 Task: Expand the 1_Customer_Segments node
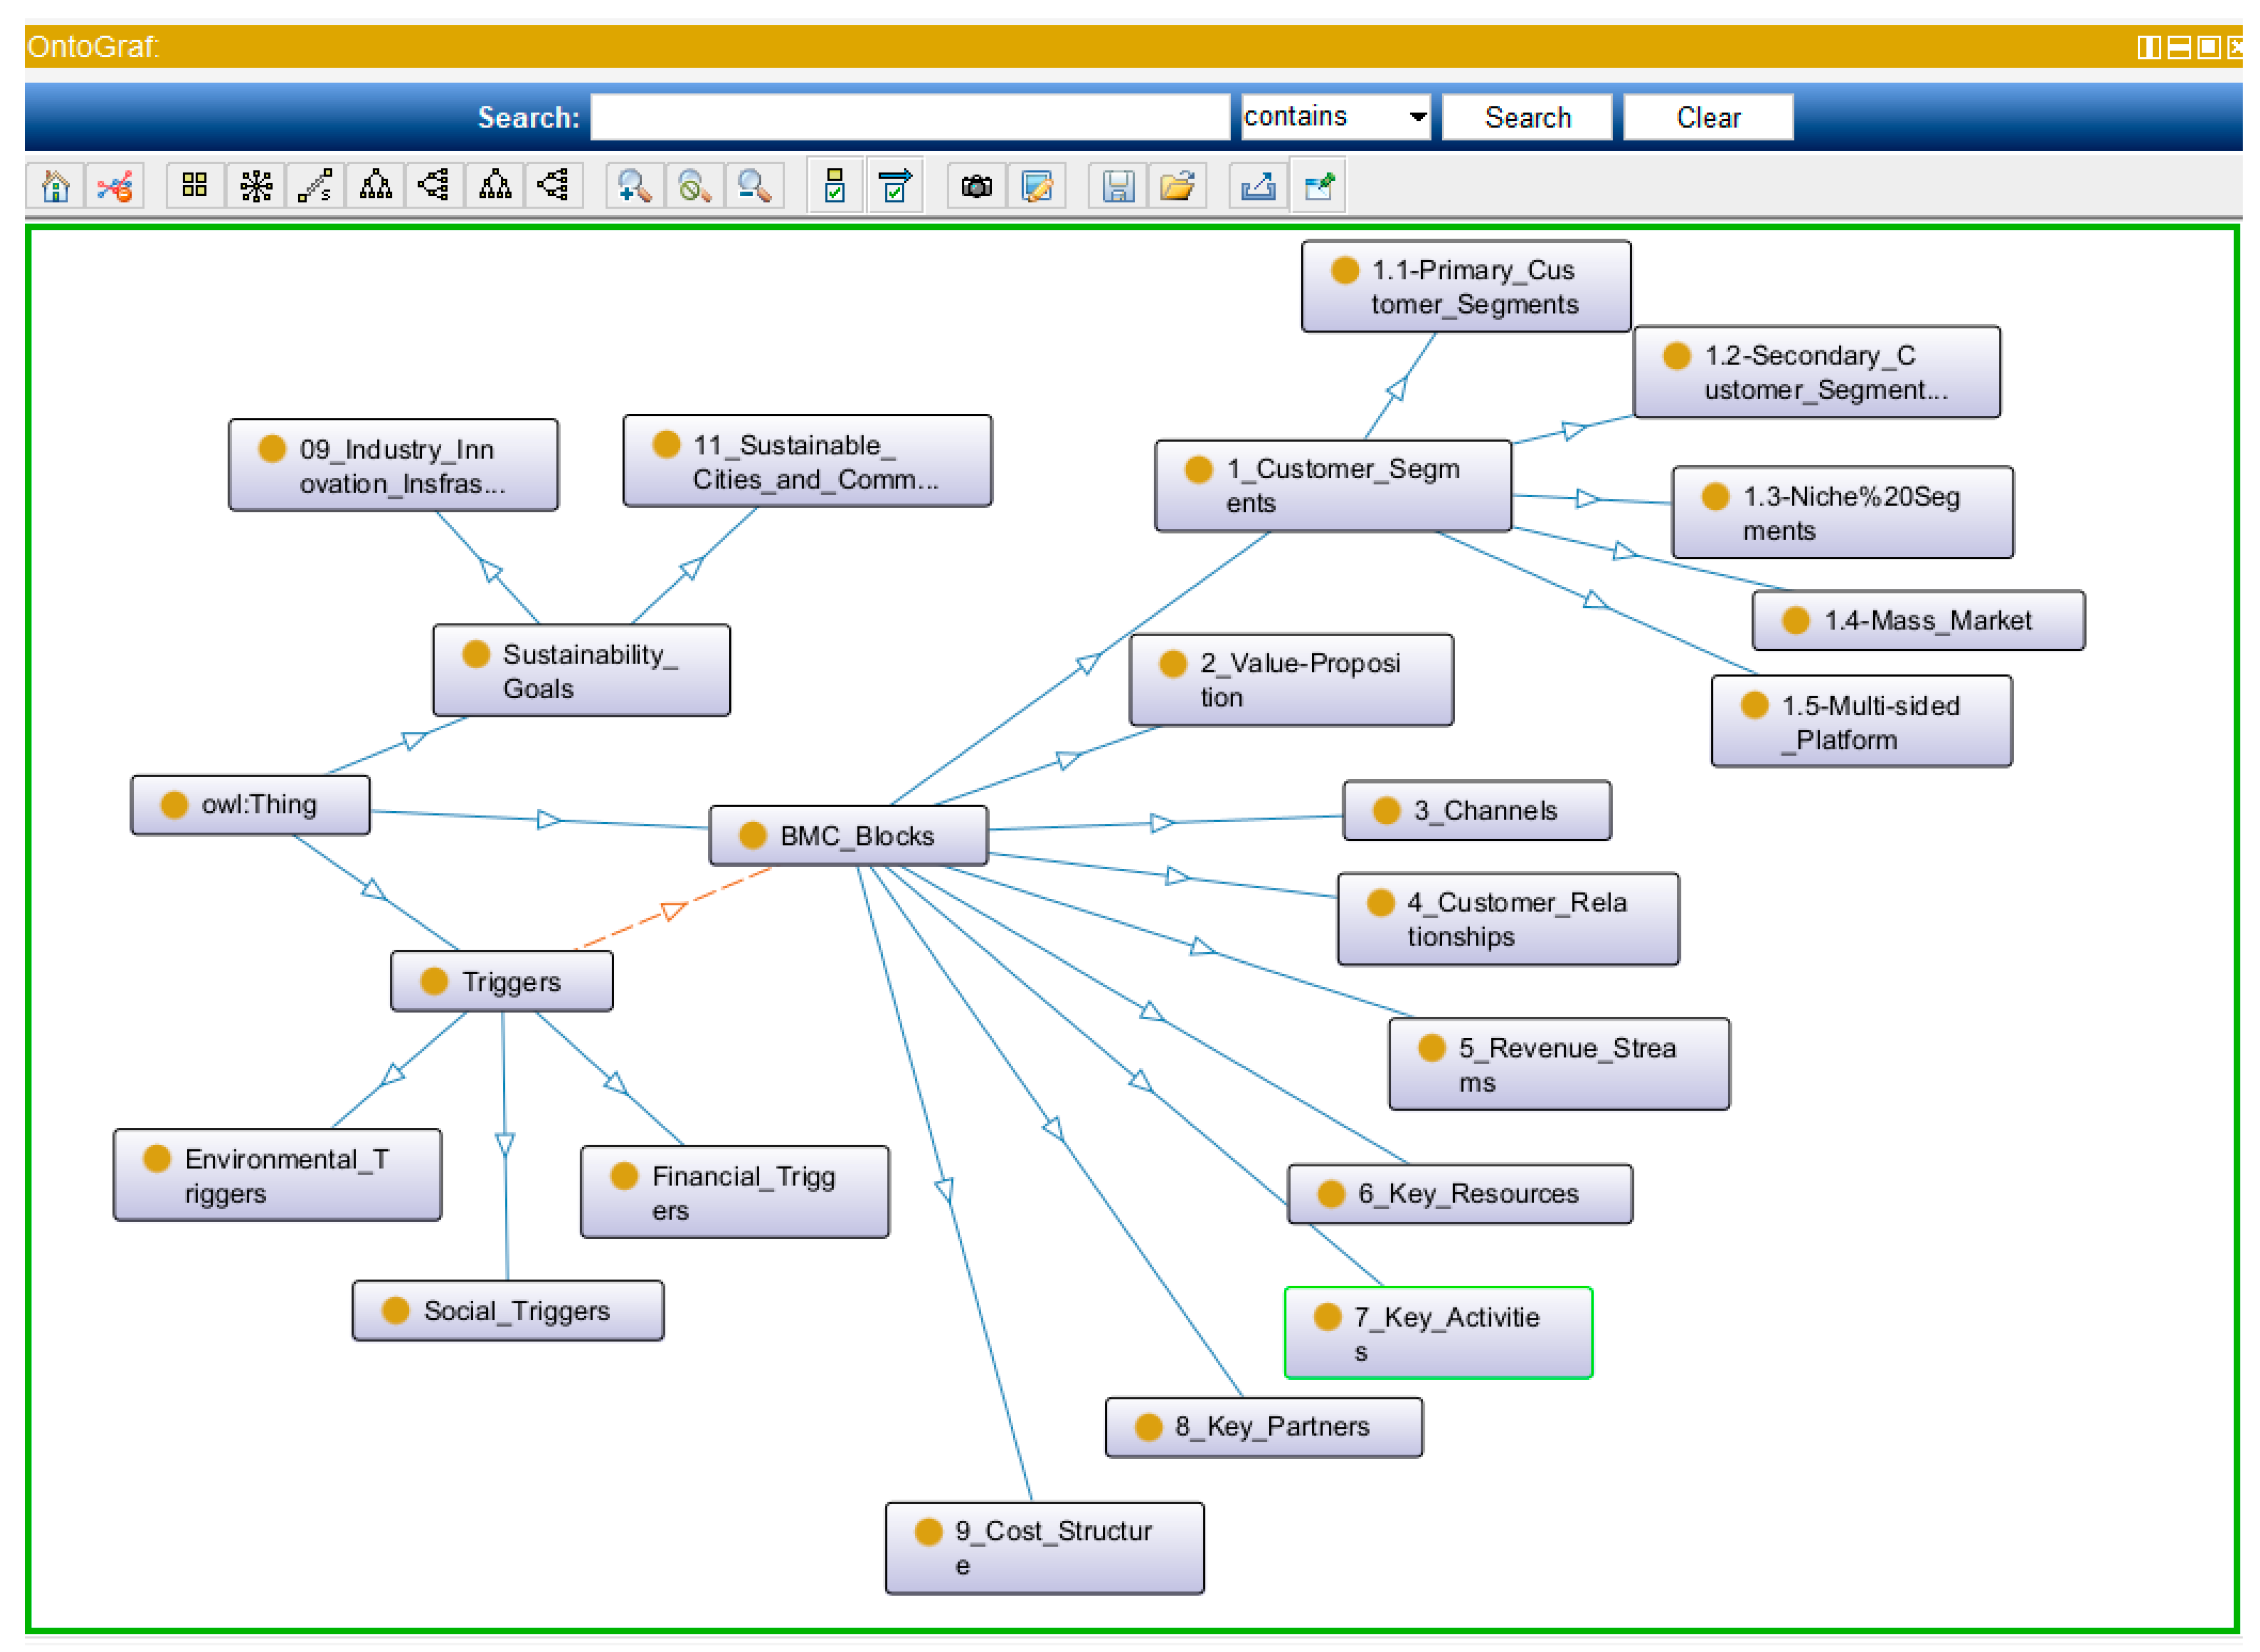pyautogui.click(x=1332, y=486)
